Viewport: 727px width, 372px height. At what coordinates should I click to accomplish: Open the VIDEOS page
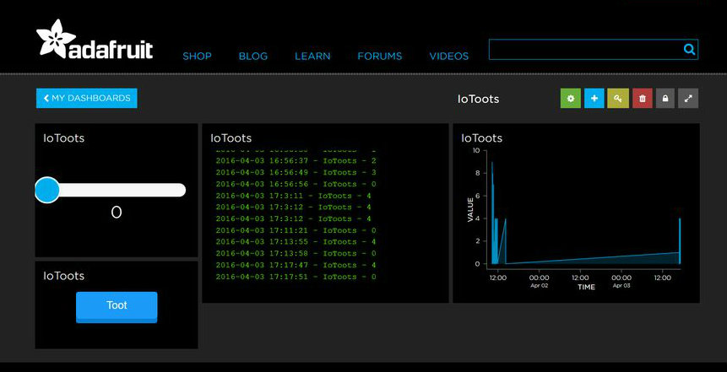click(x=449, y=56)
